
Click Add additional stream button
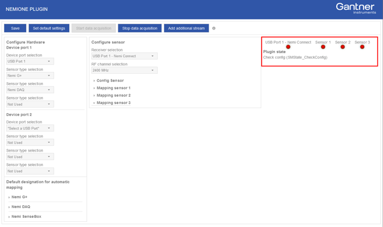(186, 28)
